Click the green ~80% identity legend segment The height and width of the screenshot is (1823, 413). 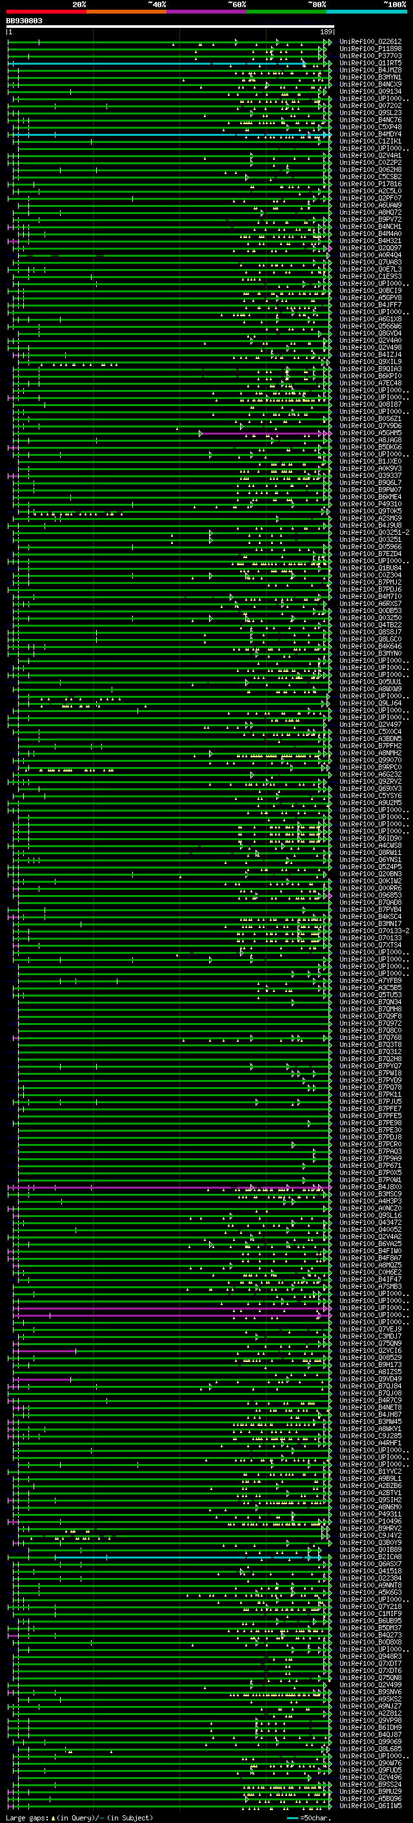click(287, 12)
